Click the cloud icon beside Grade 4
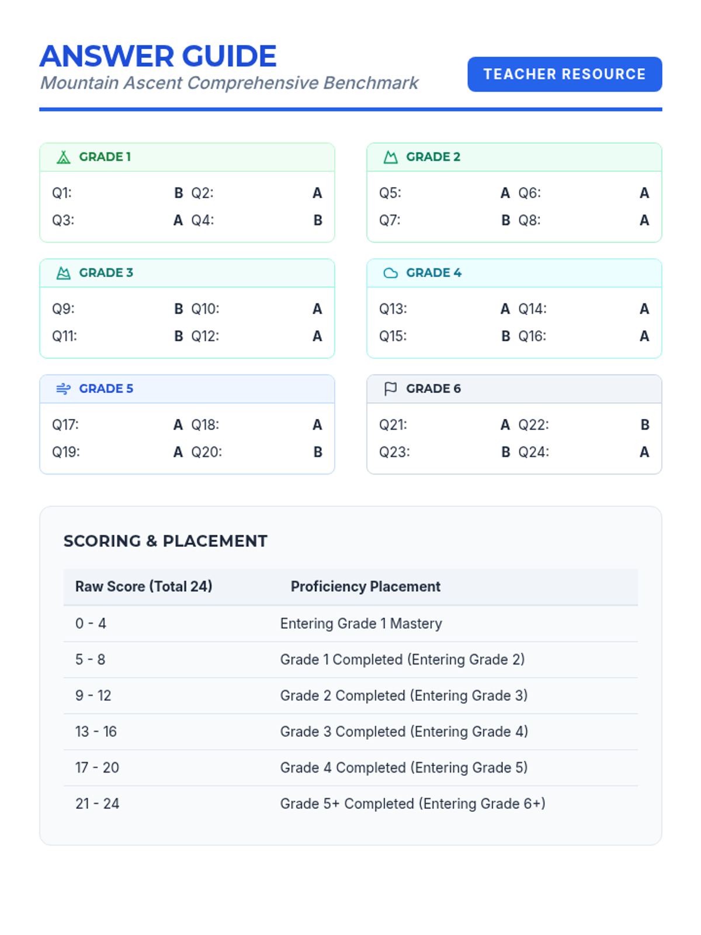Screen dimensions: 701x935 [390, 273]
